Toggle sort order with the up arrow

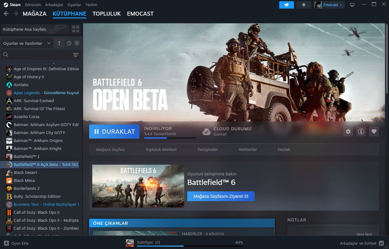pyautogui.click(x=59, y=43)
